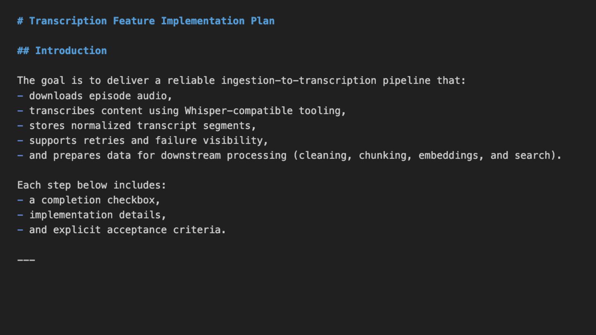Image resolution: width=596 pixels, height=335 pixels.
Task: Click the Transcription Feature Implementation Plan heading
Action: point(151,21)
